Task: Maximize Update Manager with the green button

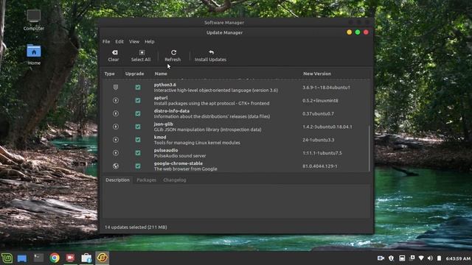Action: [358, 32]
